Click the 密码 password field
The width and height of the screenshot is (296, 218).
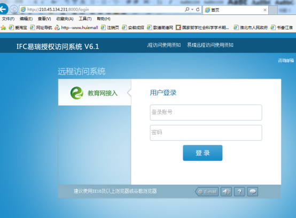pos(206,133)
